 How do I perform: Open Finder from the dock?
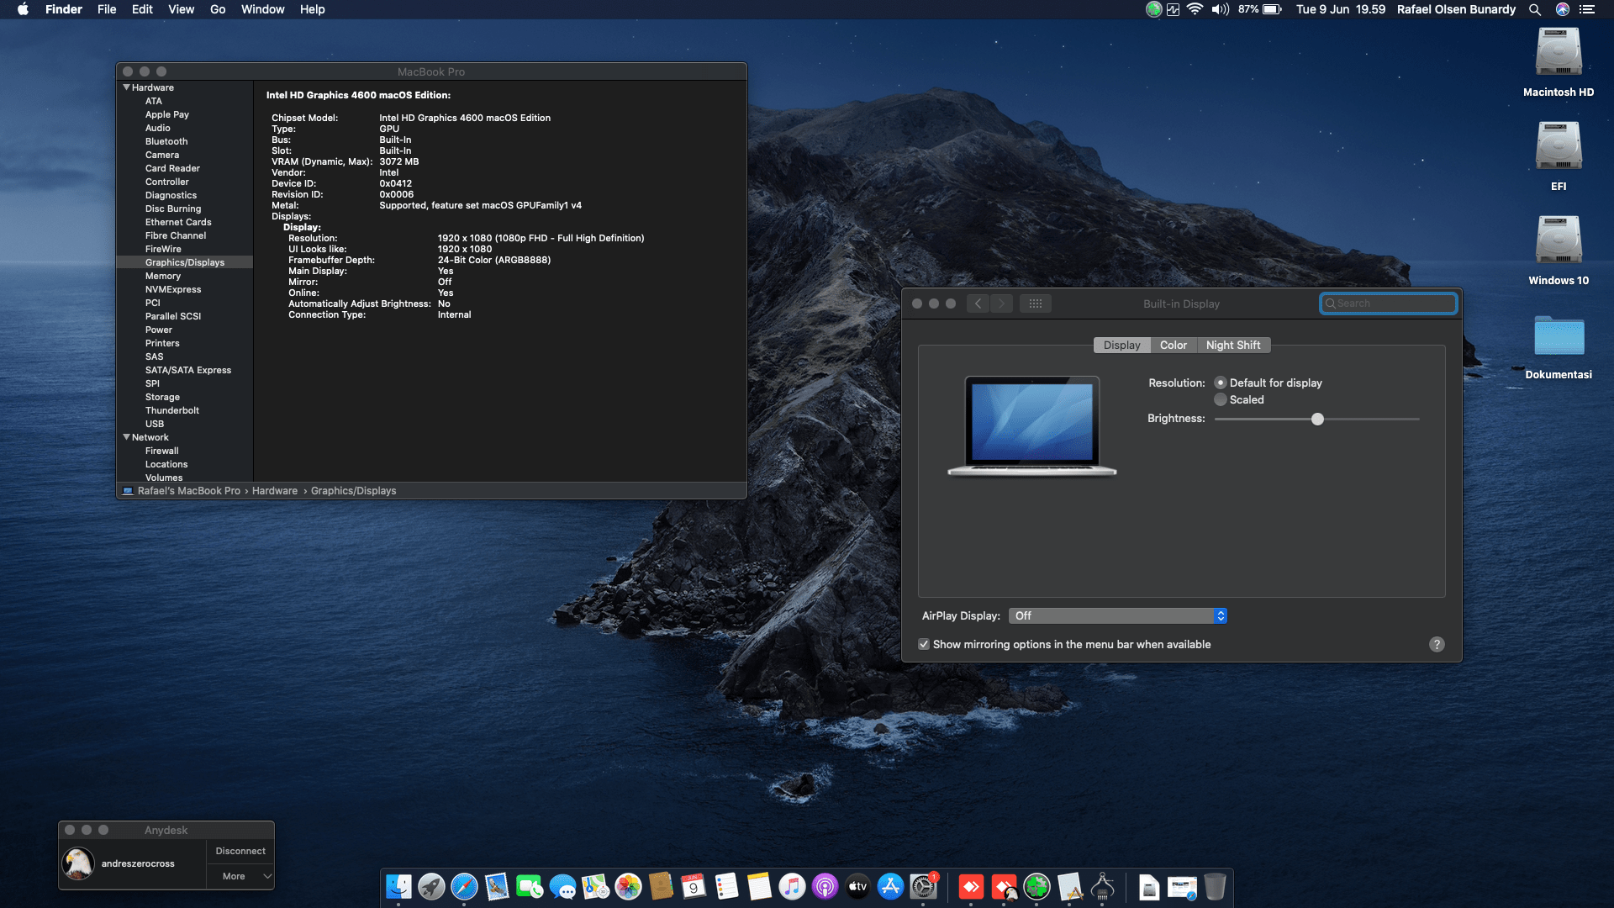click(398, 886)
